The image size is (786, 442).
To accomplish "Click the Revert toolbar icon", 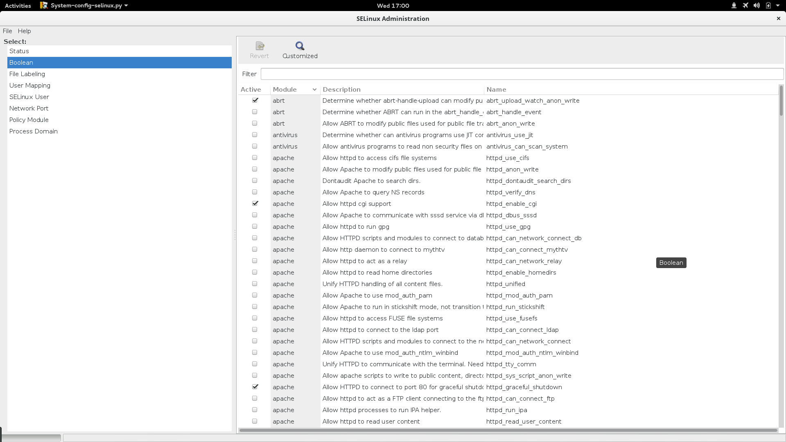I will (x=260, y=46).
